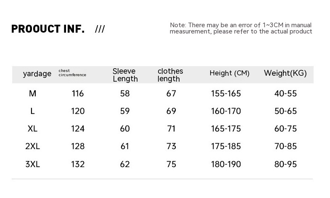The height and width of the screenshot is (198, 330).
Task: Click chest value 116 for size M
Action: [78, 94]
